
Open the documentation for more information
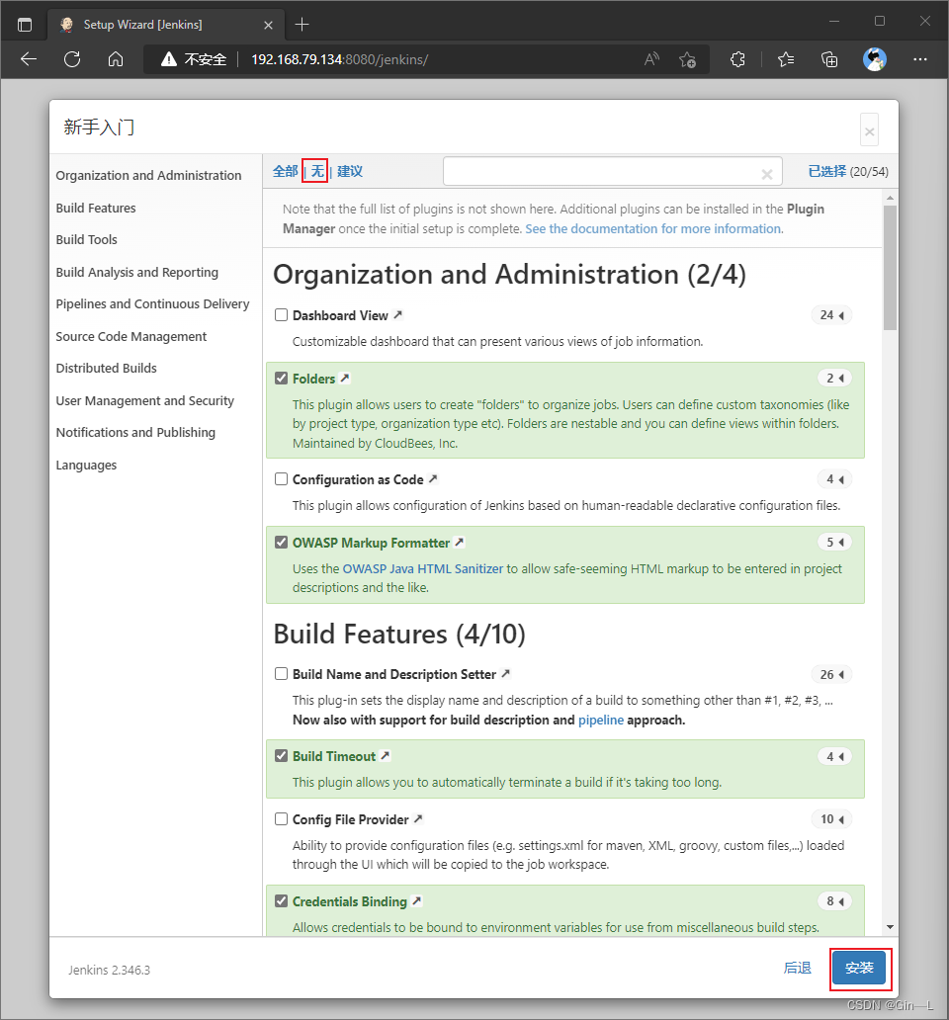[x=654, y=229]
